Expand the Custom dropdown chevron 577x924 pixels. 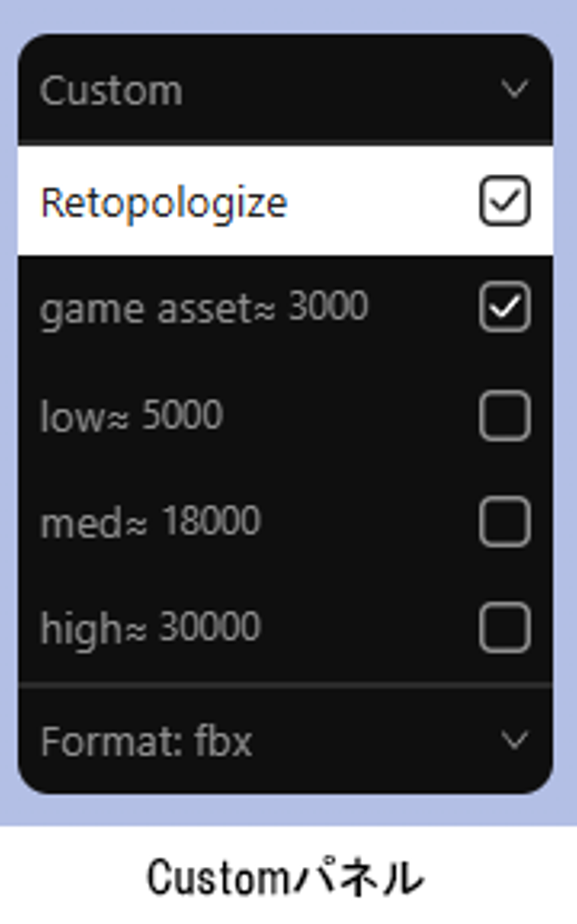click(514, 89)
